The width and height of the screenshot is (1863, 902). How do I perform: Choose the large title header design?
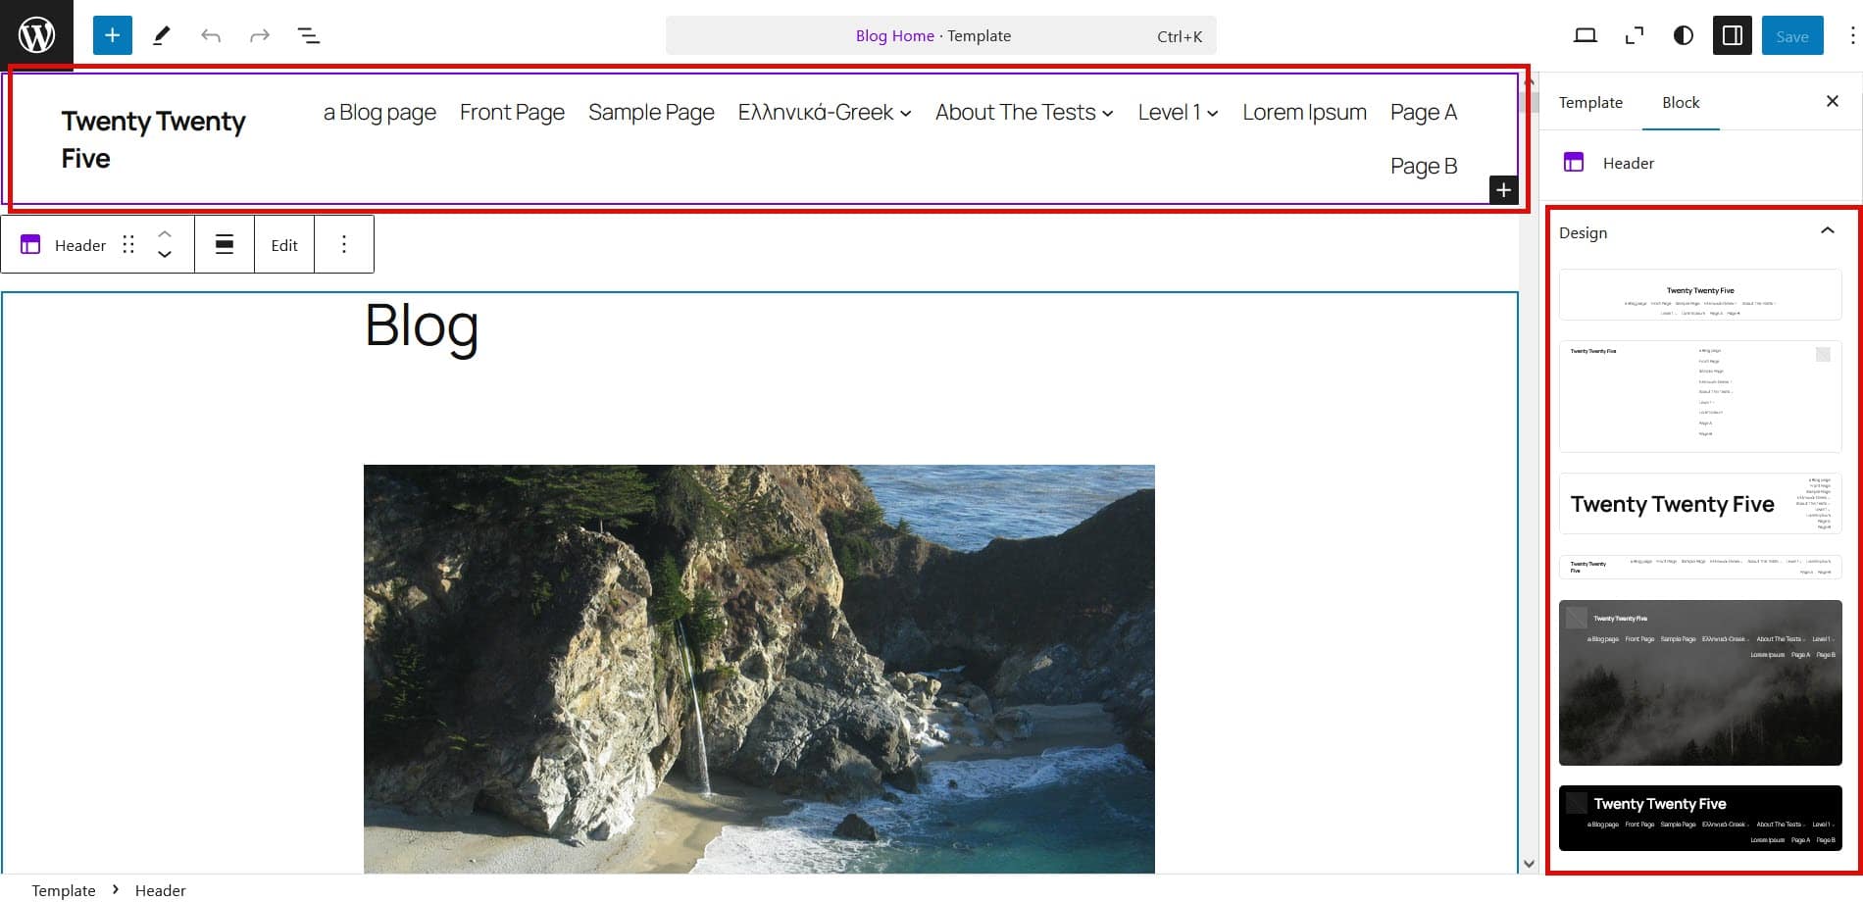point(1700,503)
